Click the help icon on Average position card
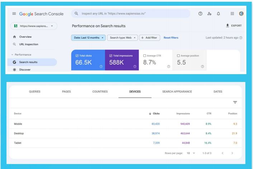The width and height of the screenshot is (253, 169). pyautogui.click(x=202, y=67)
